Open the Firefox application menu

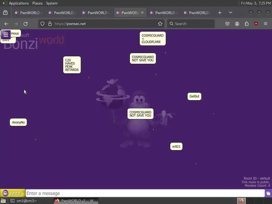[x=266, y=24]
